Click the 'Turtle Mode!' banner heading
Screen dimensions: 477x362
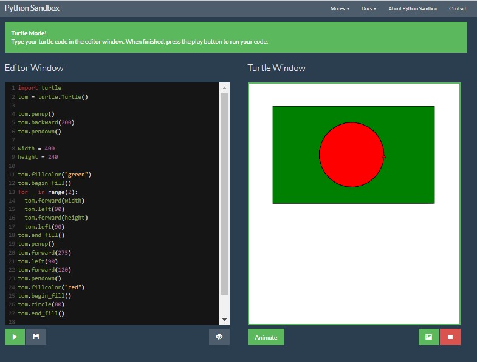29,33
